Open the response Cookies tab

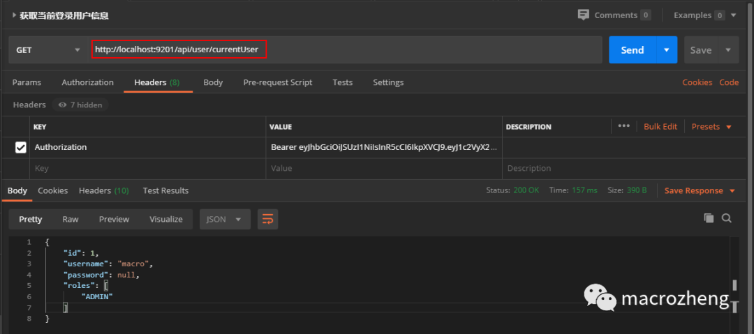coord(53,191)
